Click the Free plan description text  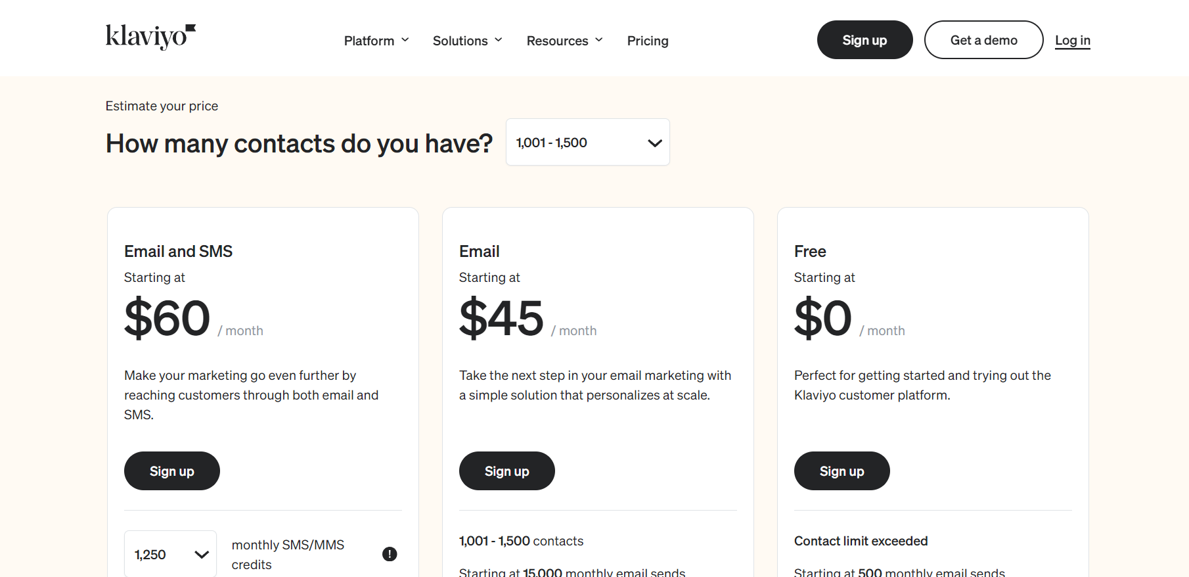click(x=922, y=385)
